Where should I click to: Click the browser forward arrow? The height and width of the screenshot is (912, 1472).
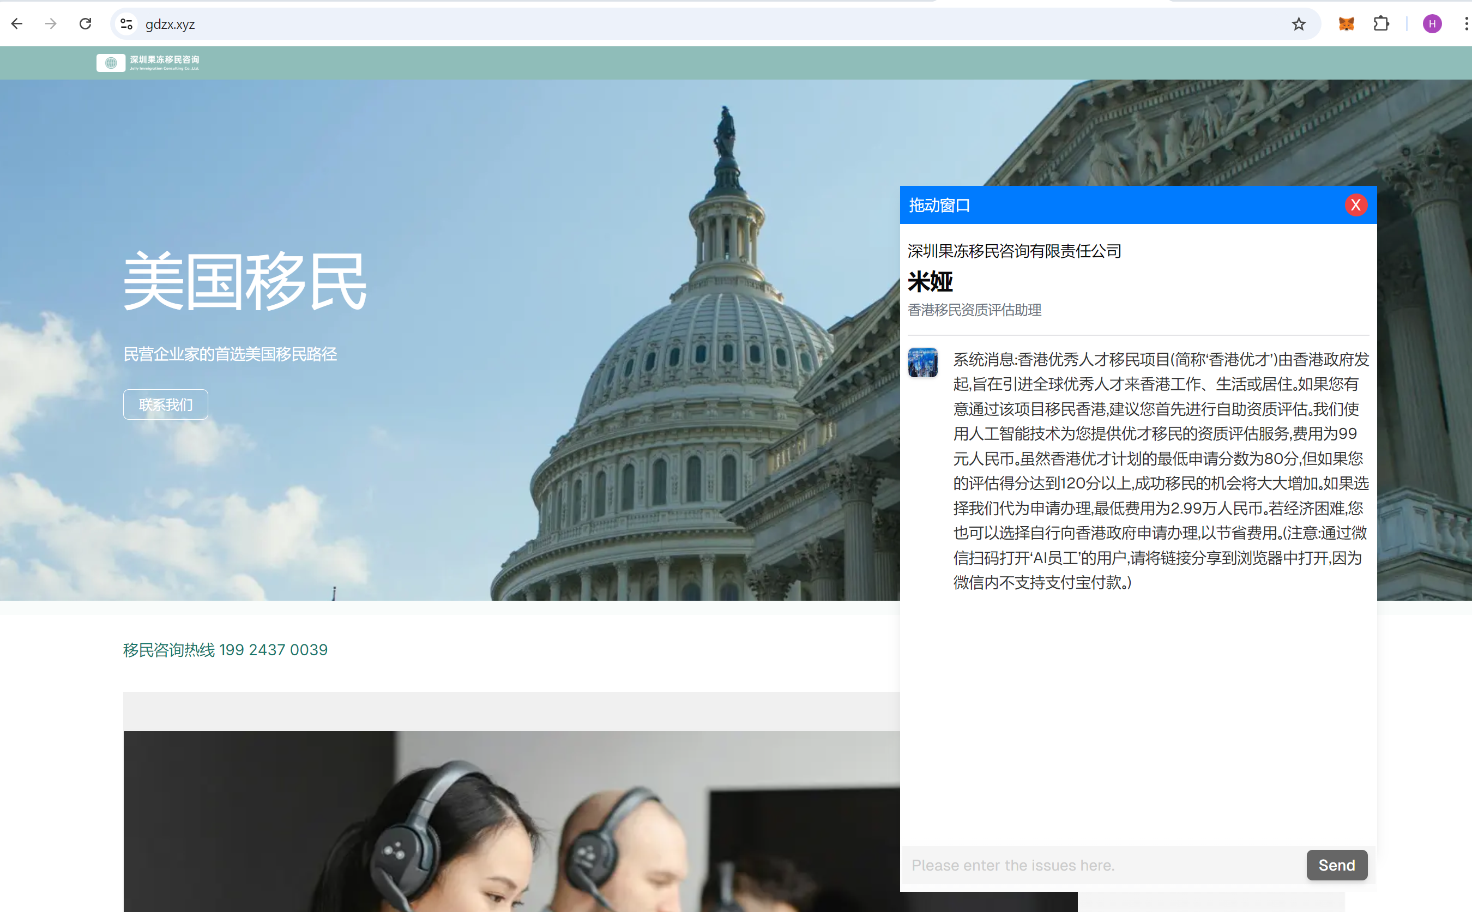point(51,23)
